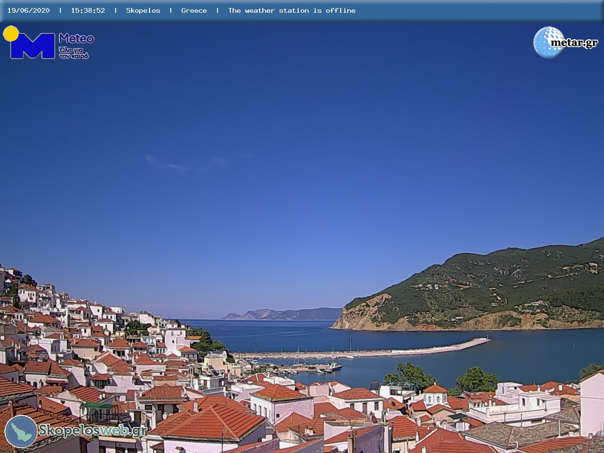Open the Skopelosweb.gr link text
The image size is (604, 453).
coord(92,430)
